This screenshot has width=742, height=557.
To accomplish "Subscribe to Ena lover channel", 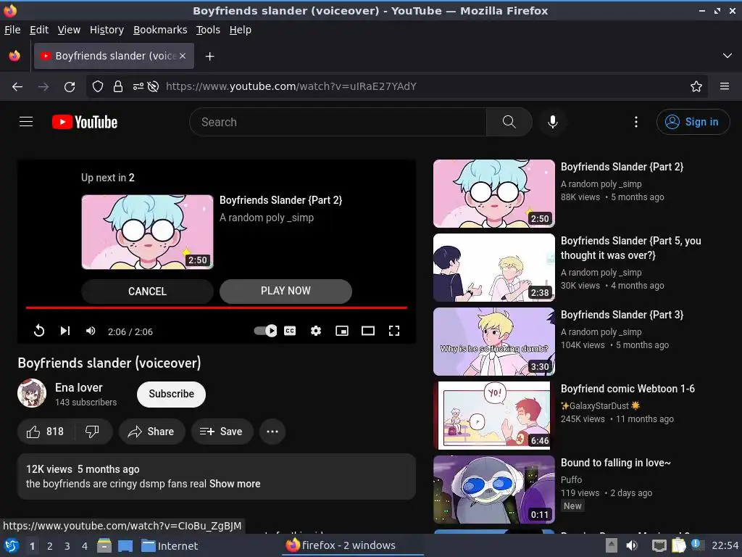I will coord(171,394).
